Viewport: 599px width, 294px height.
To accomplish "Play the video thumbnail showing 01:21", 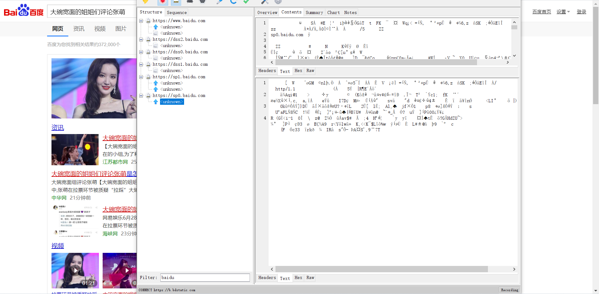I will click(x=75, y=270).
